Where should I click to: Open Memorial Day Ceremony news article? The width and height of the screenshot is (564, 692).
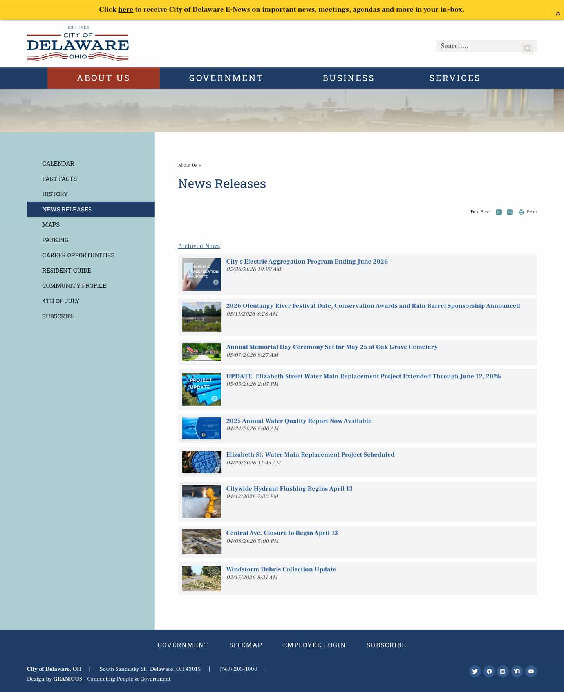332,347
